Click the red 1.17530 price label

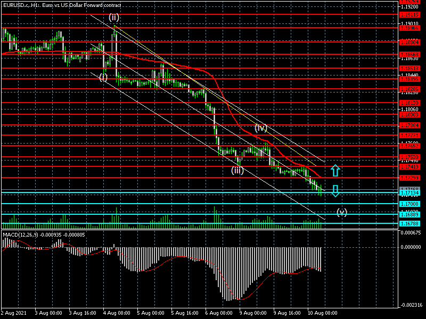[409, 157]
